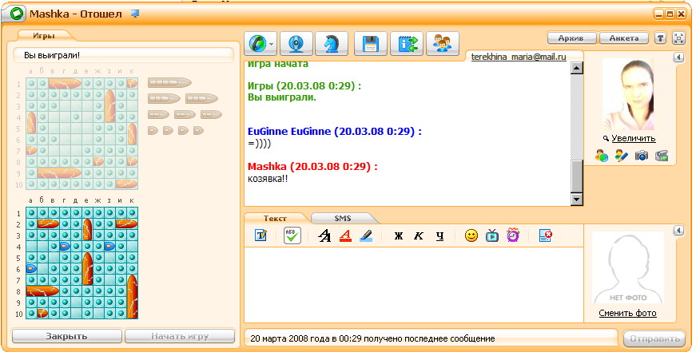696x352 pixels.
Task: Click Увеличить link to enlarge photo
Action: click(634, 138)
